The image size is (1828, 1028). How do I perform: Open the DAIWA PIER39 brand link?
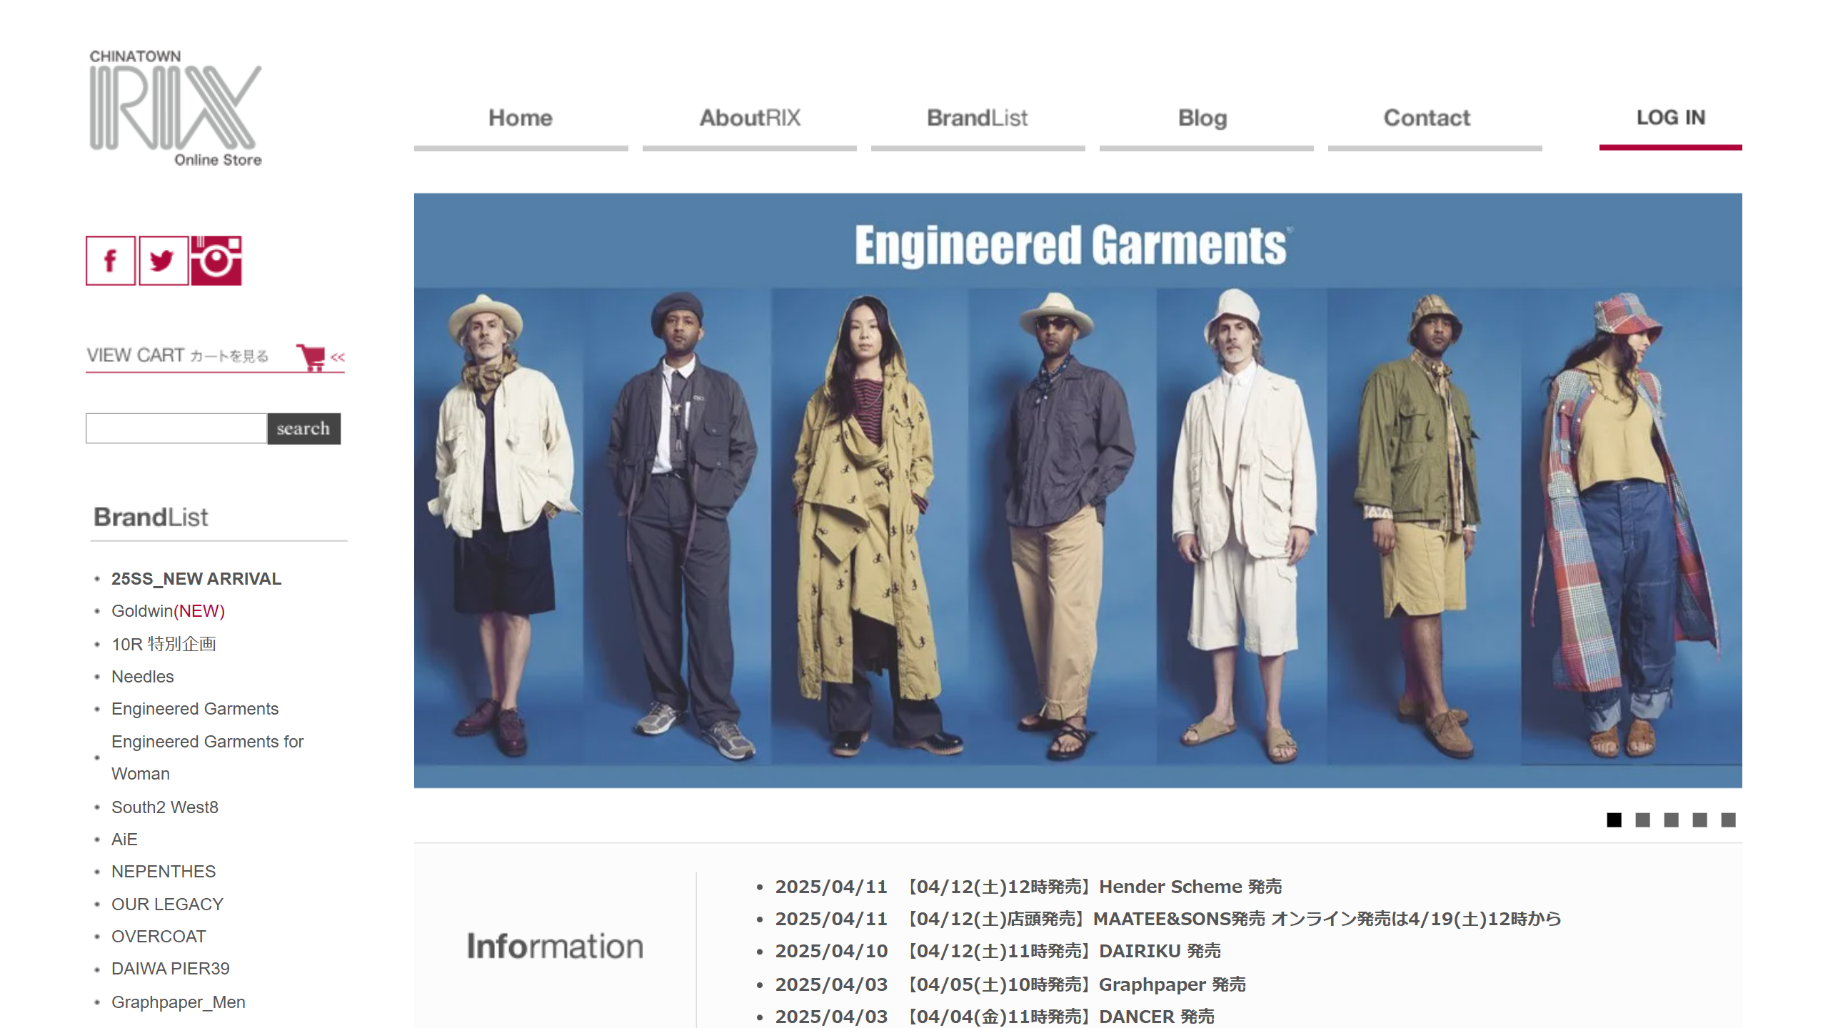click(x=171, y=969)
